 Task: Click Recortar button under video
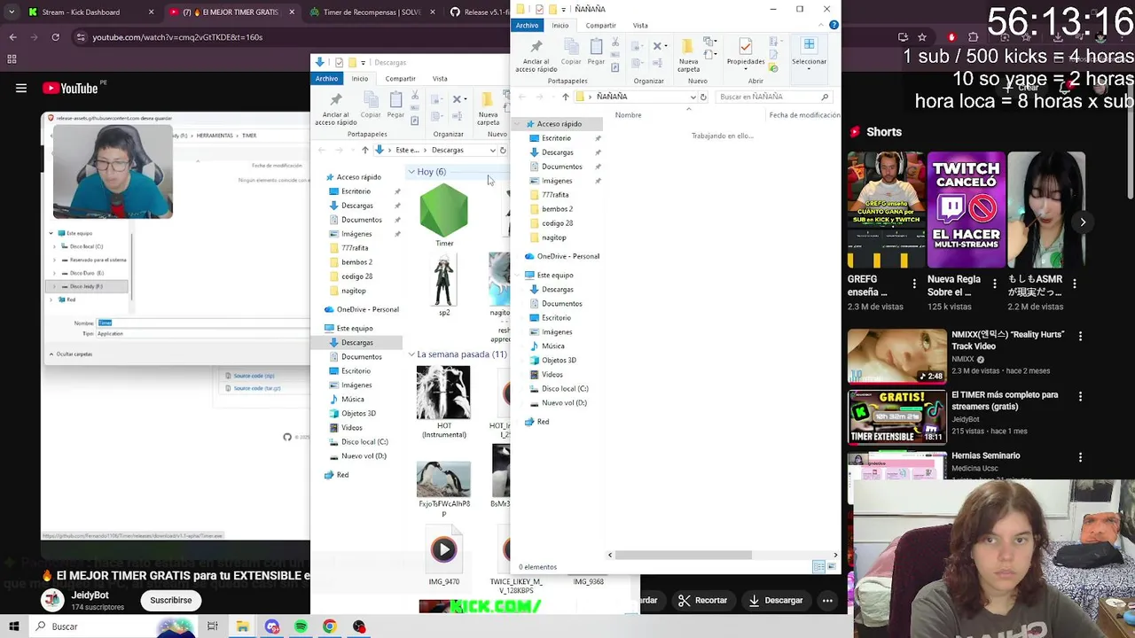[702, 600]
